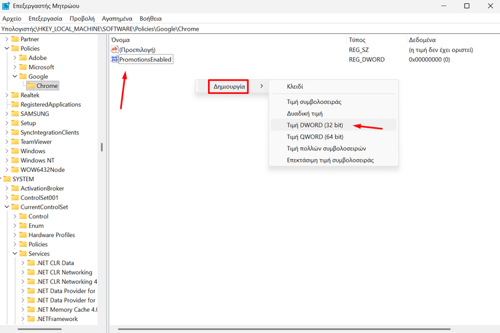Click the values pane horizontal scrollbar

(x=284, y=329)
